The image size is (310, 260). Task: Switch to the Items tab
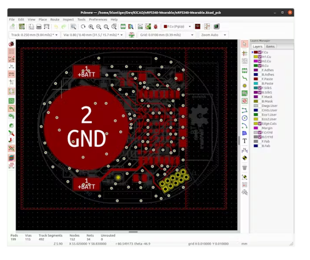tap(270, 47)
